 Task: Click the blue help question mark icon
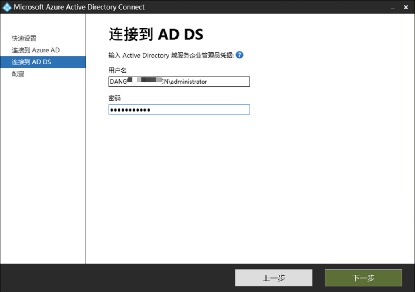point(239,55)
